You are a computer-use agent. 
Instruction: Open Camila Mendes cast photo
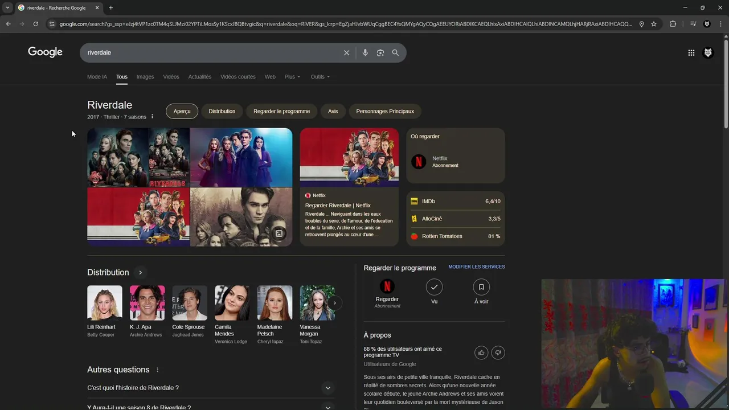[232, 303]
